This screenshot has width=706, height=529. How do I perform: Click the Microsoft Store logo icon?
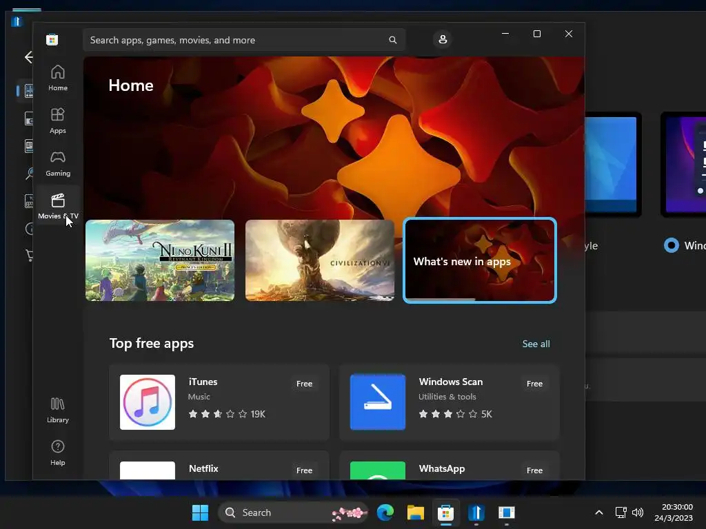click(x=52, y=39)
